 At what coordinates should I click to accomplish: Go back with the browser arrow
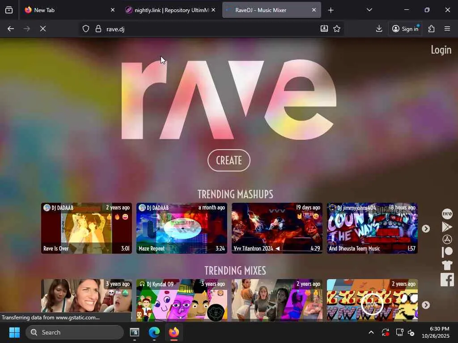[11, 29]
